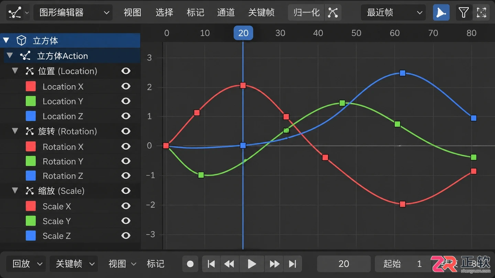The width and height of the screenshot is (495, 278).
Task: Collapse the 立方体 object tree
Action: click(6, 40)
